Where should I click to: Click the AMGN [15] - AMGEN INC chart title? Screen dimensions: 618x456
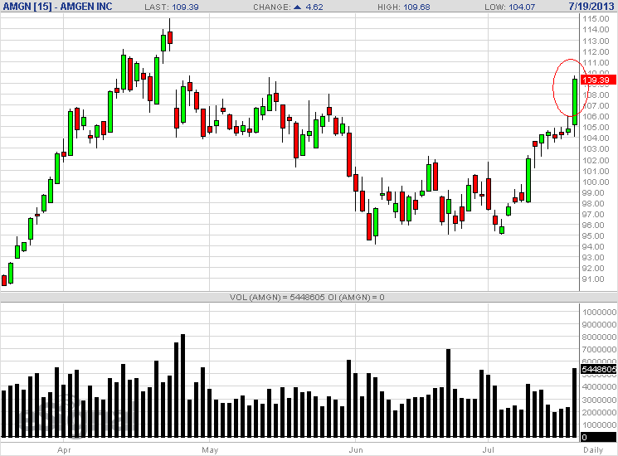(57, 7)
